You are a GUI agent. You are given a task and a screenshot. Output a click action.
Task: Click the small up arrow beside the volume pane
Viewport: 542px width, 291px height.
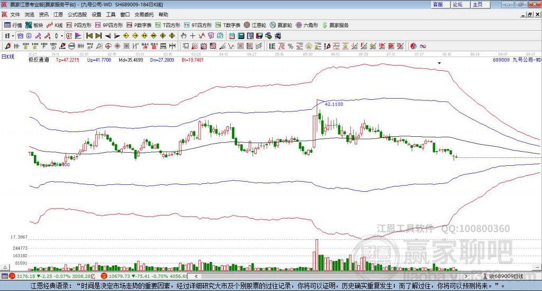[5, 267]
